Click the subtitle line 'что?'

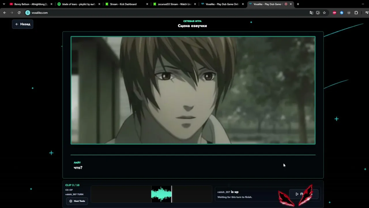(78, 168)
